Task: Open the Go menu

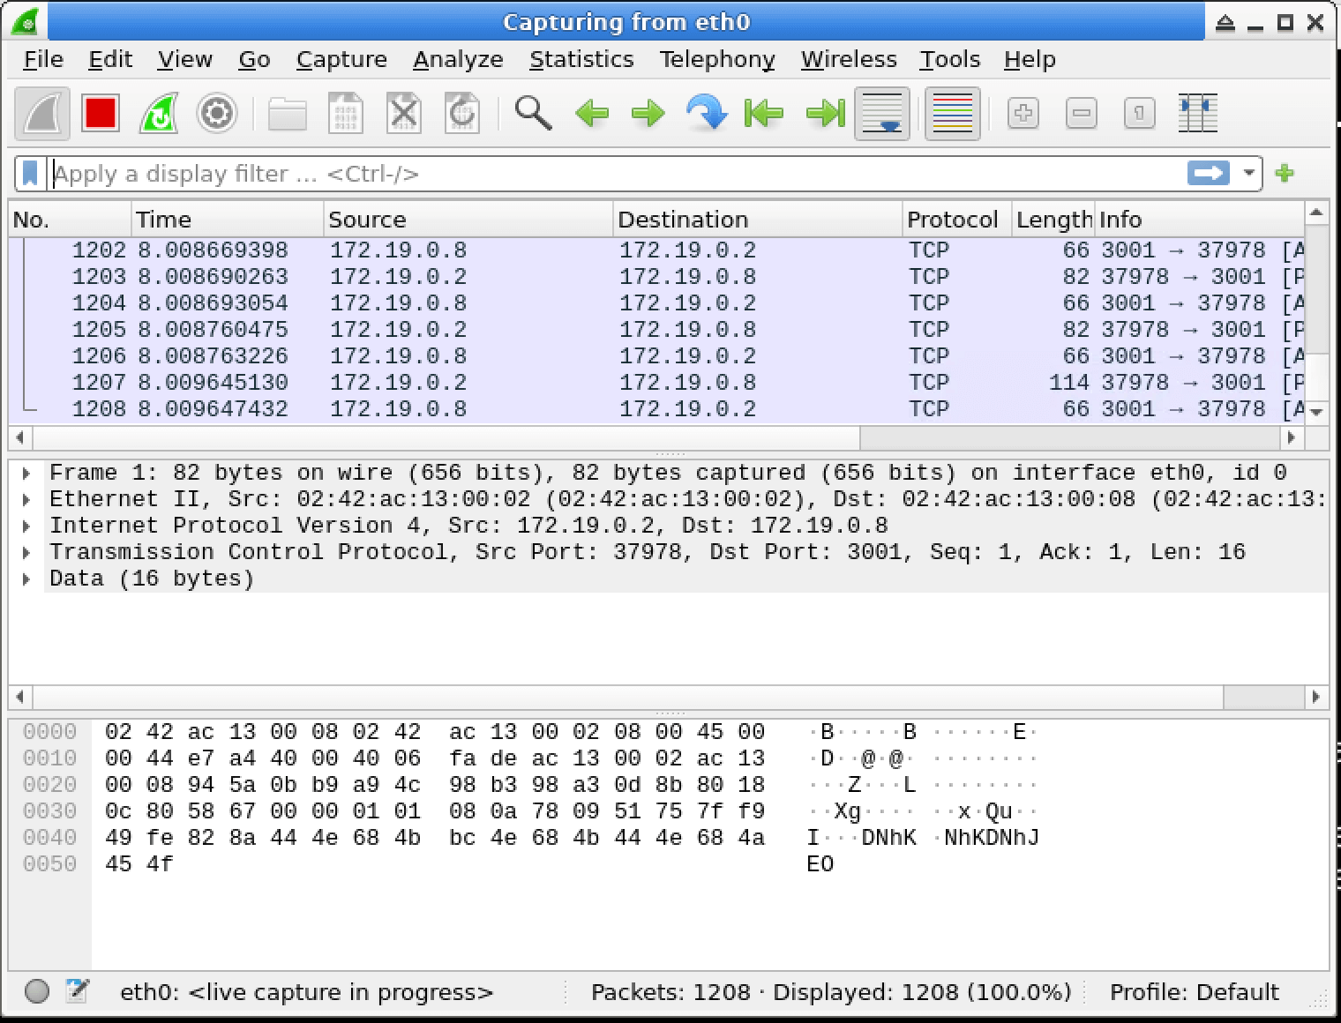Action: pos(254,59)
